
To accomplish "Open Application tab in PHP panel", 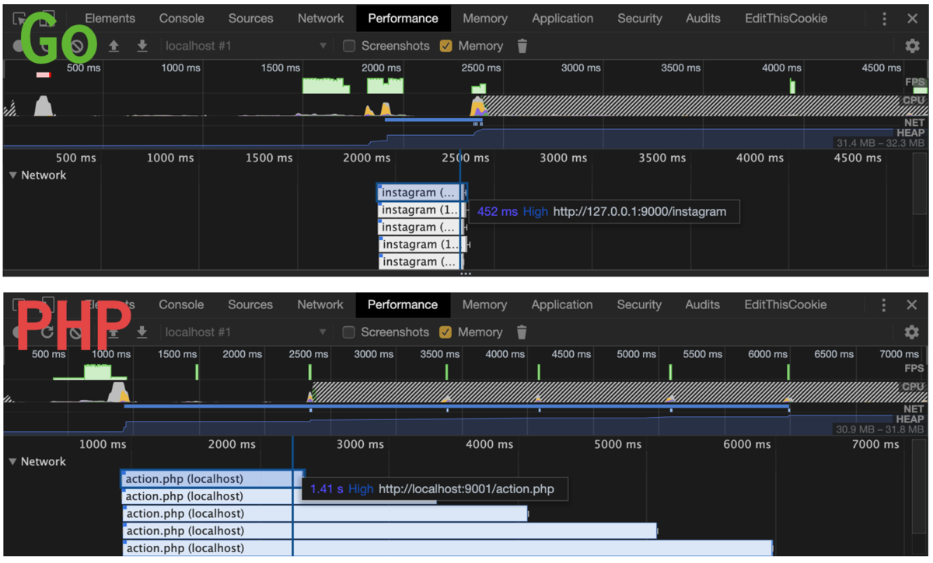I will pos(562,305).
